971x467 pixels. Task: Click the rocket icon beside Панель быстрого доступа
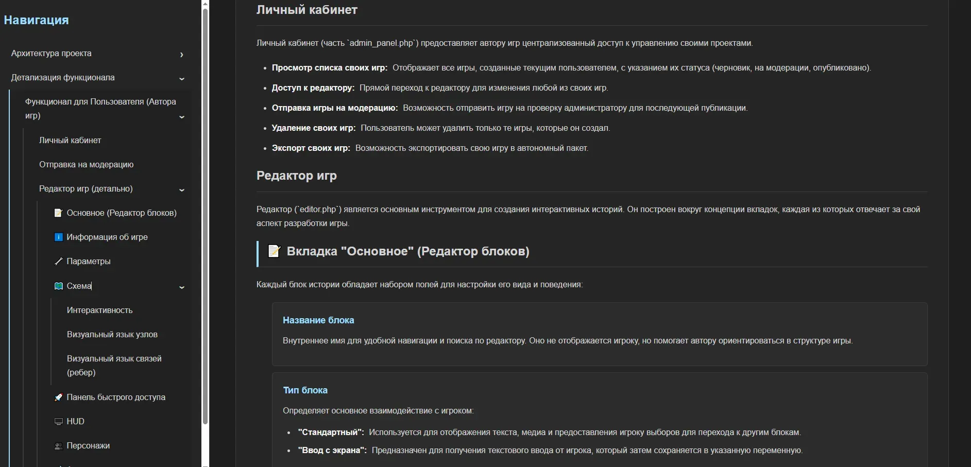(58, 397)
